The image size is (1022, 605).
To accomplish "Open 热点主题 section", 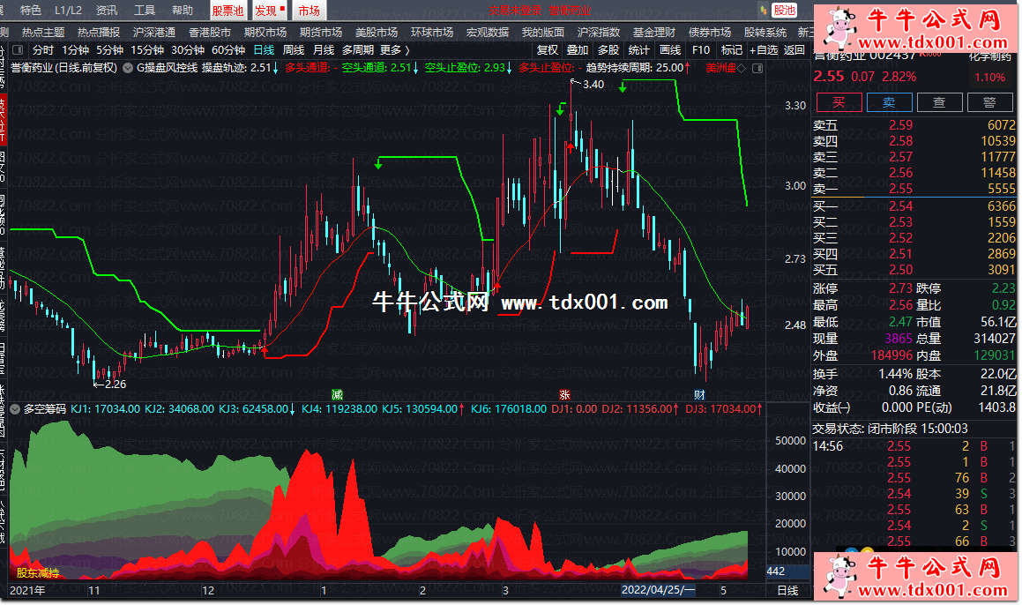I will click(x=43, y=32).
